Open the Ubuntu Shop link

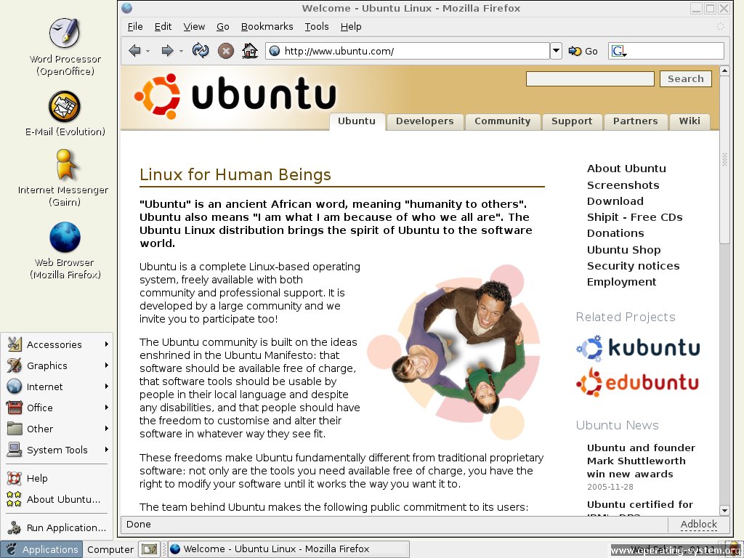(x=623, y=250)
